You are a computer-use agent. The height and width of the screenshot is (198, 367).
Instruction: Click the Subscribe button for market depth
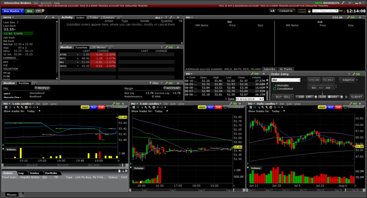pyautogui.click(x=269, y=69)
